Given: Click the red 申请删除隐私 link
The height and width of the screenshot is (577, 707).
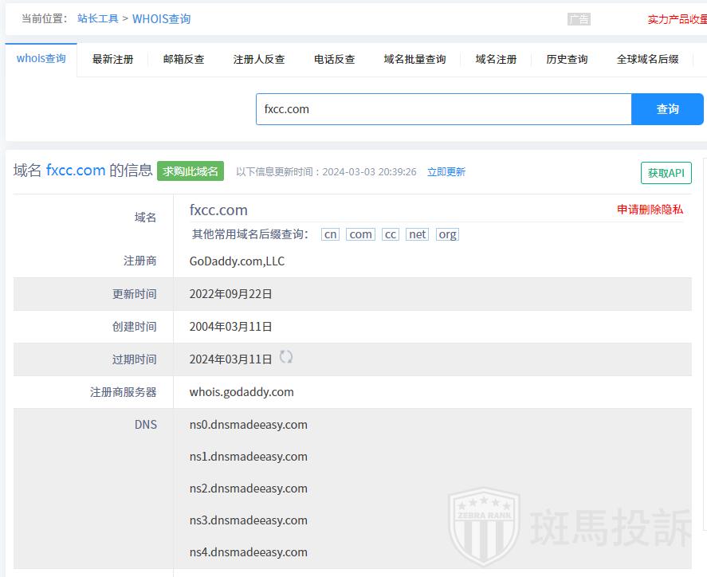Looking at the screenshot, I should click(650, 210).
